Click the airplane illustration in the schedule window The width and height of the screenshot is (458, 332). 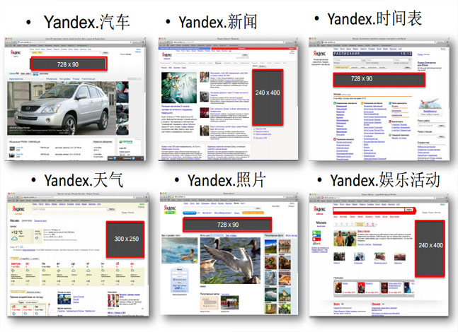point(430,105)
